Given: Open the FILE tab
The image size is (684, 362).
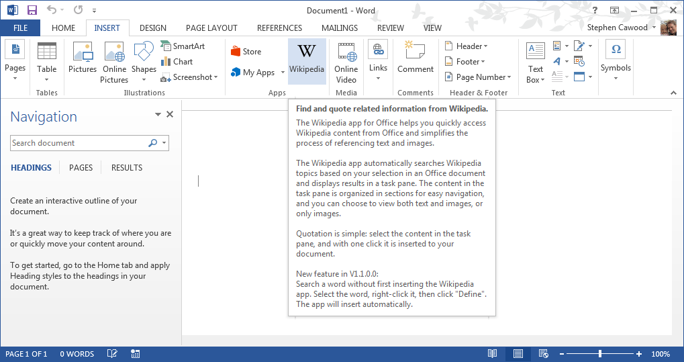Looking at the screenshot, I should 20,28.
